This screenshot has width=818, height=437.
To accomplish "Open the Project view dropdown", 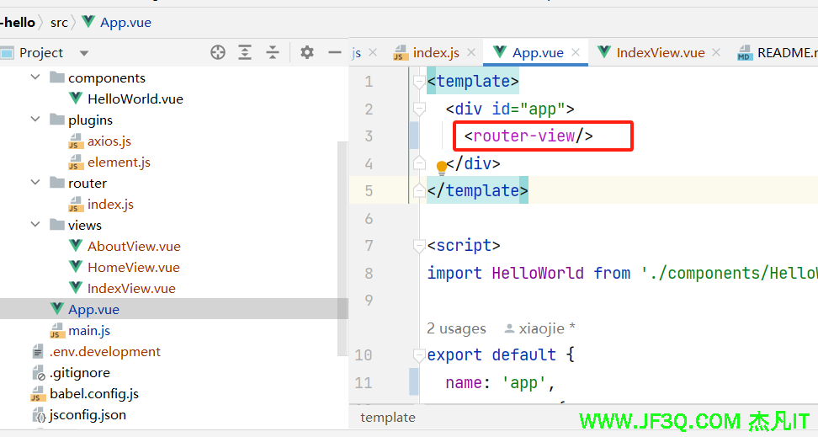I will [x=83, y=53].
